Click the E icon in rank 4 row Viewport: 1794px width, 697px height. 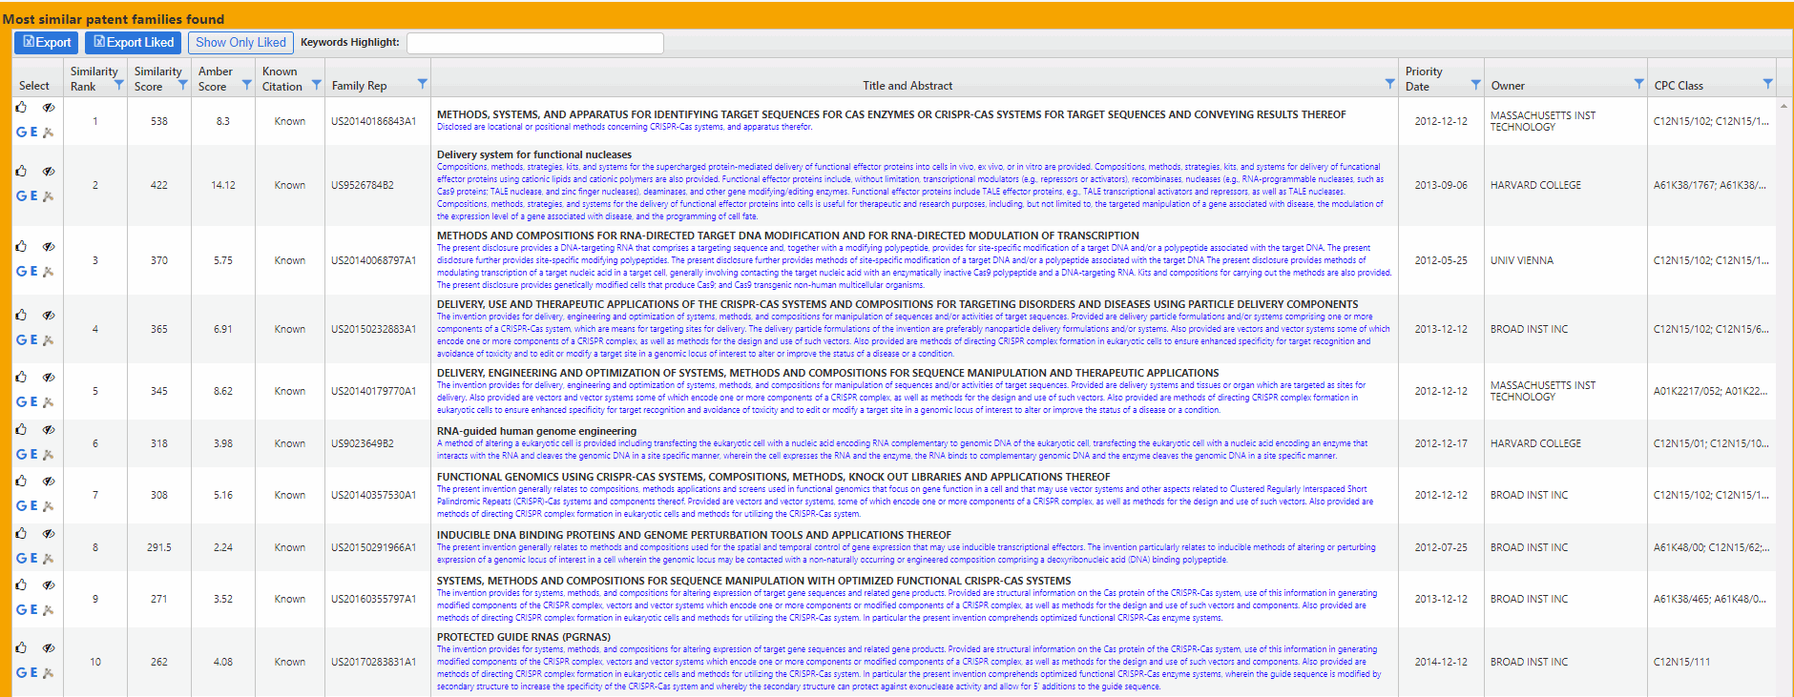click(33, 340)
